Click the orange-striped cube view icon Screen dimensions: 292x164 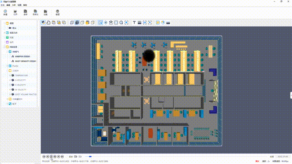(87, 22)
